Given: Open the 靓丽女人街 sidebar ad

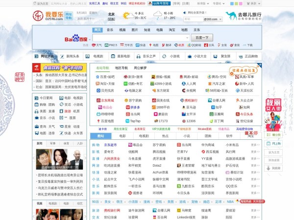Looking at the screenshot, I should [x=273, y=114].
